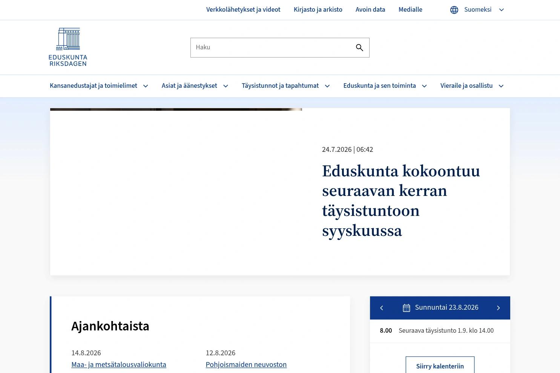
Task: Go to next day in calendar widget
Action: click(498, 308)
